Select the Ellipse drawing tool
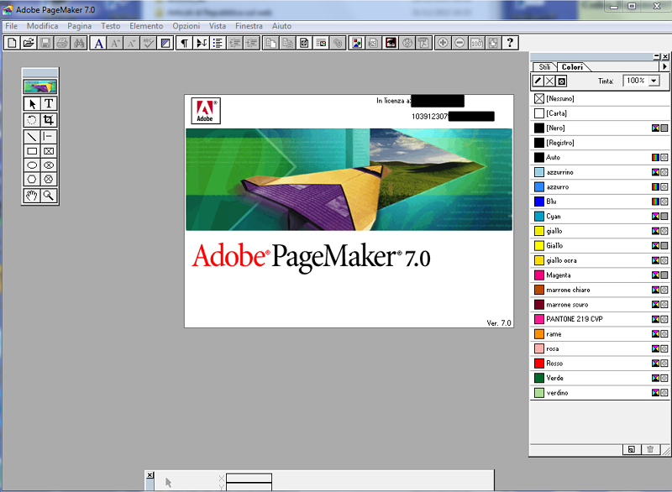Screen dimensions: 672x492 pos(32,165)
